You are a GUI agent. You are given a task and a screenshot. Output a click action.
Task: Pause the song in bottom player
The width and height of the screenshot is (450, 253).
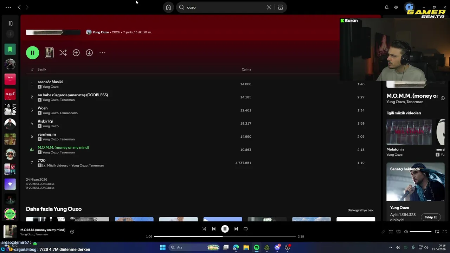(x=225, y=229)
